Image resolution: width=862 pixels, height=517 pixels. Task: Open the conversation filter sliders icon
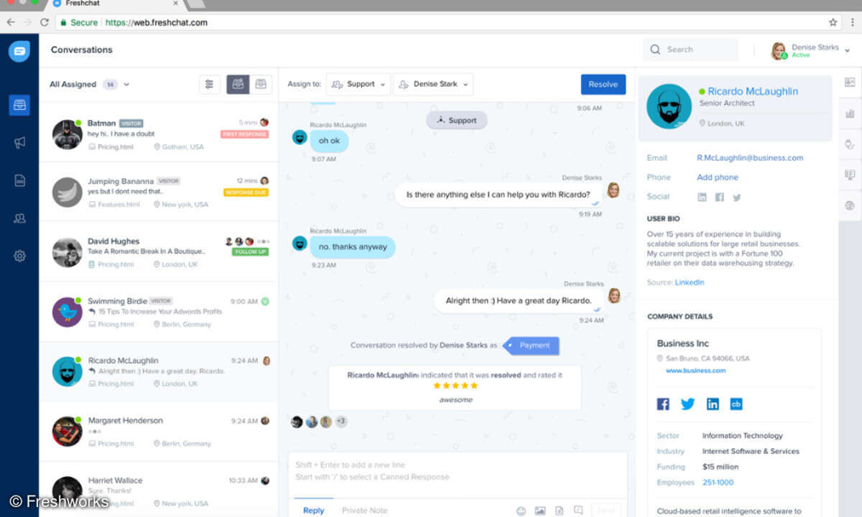pyautogui.click(x=210, y=84)
